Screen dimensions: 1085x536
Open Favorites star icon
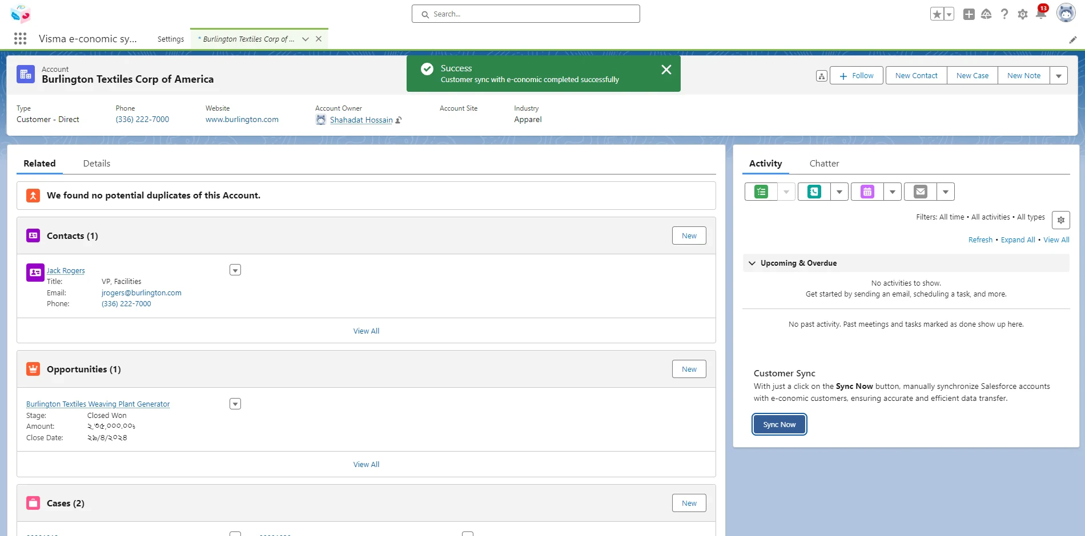tap(937, 14)
